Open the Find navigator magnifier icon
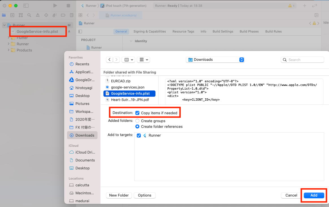 (29, 15)
